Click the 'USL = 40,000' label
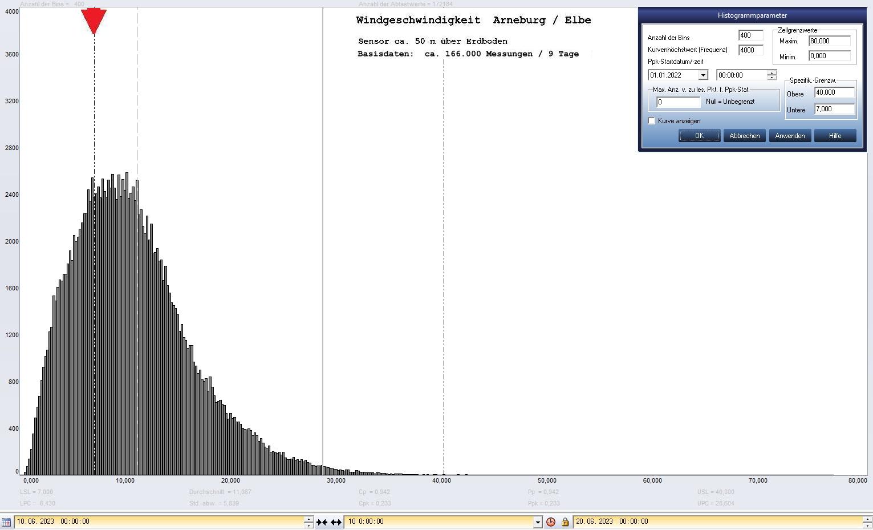 716,492
